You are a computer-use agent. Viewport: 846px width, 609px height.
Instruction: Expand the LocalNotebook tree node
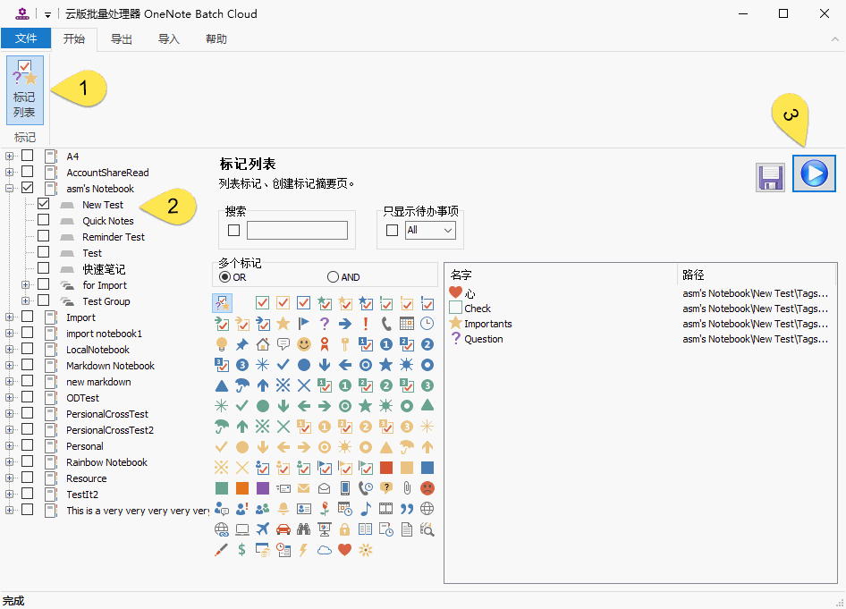(9, 349)
